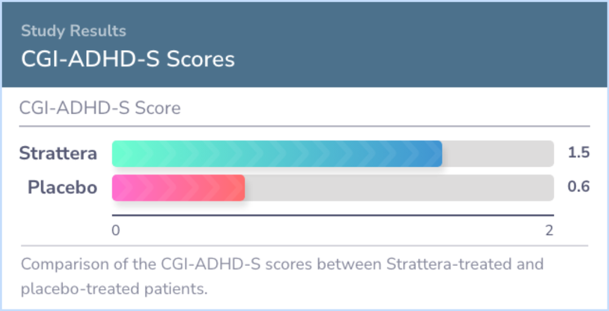The image size is (609, 311).
Task: Click the horizontal axis line below the bars
Action: pyautogui.click(x=333, y=215)
